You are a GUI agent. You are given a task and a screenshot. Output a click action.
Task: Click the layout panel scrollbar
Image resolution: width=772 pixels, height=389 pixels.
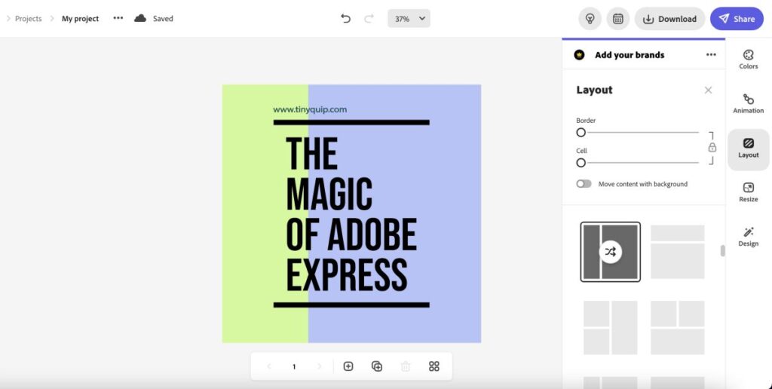[723, 250]
